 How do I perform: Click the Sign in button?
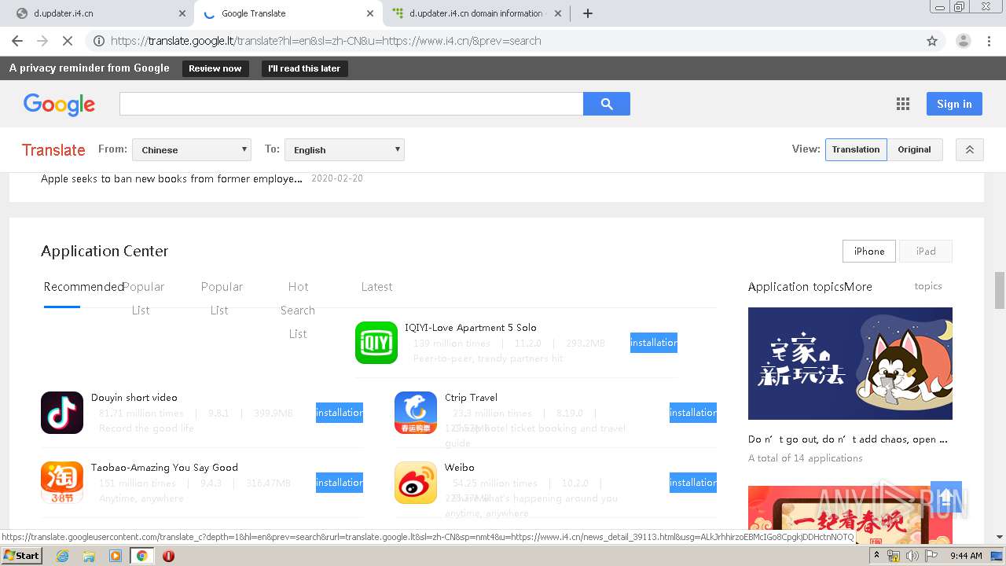[954, 104]
